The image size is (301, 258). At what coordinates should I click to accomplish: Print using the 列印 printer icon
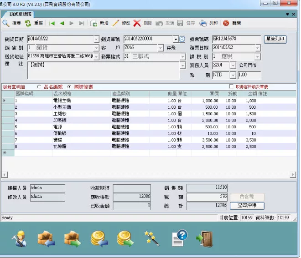click(x=203, y=23)
